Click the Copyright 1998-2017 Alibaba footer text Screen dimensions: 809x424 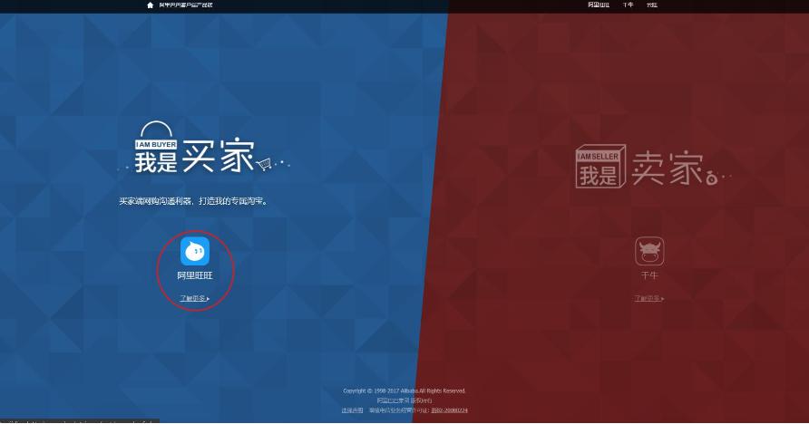pyautogui.click(x=404, y=391)
